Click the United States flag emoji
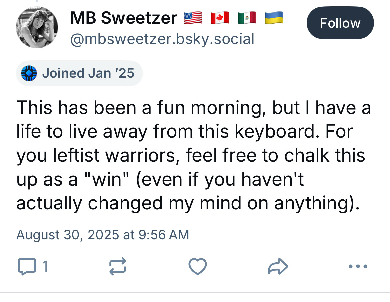390x302 pixels. (x=193, y=18)
